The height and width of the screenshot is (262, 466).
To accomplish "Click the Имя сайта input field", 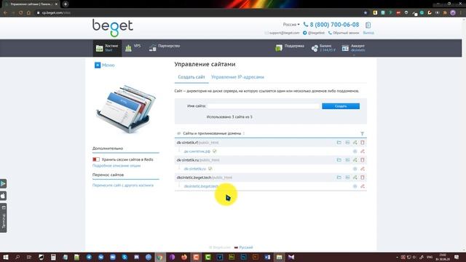I will tap(264, 106).
